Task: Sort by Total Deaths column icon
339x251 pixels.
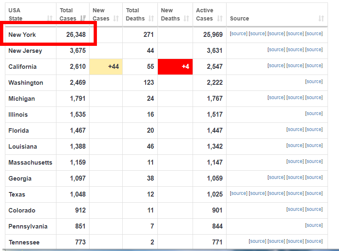Action: pyautogui.click(x=151, y=18)
